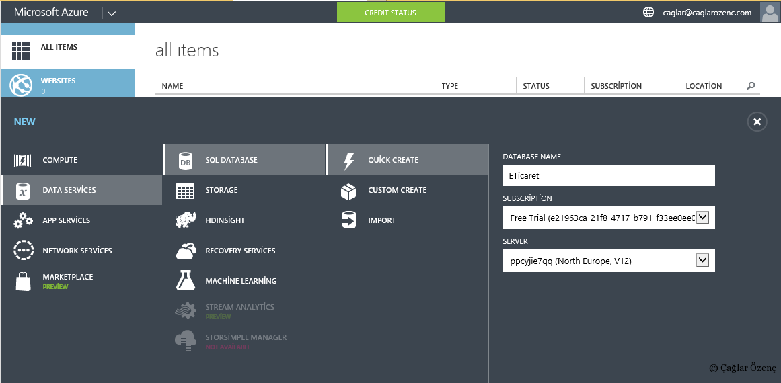The width and height of the screenshot is (781, 383).
Task: Open the caglar@caglarozenc.com account link
Action: tap(707, 13)
